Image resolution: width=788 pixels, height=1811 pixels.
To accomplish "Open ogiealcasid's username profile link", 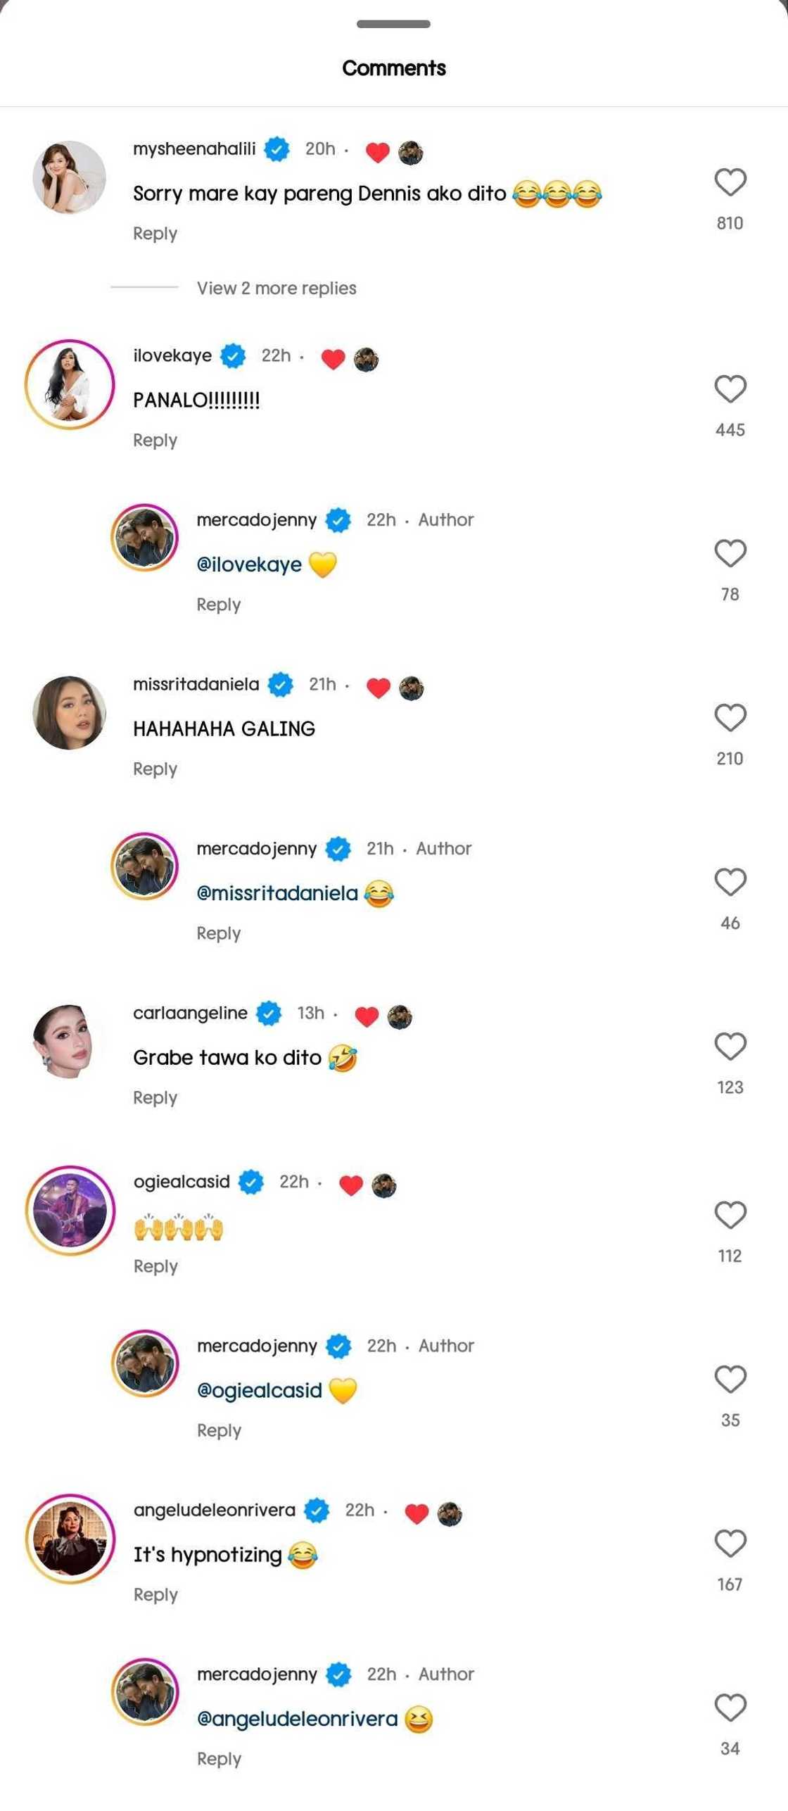I will point(182,1181).
